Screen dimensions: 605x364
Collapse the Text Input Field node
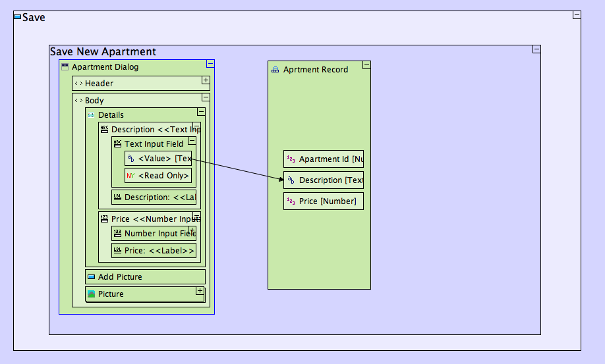(192, 141)
